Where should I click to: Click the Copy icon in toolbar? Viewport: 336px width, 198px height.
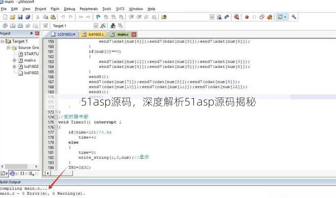pyautogui.click(x=45, y=17)
